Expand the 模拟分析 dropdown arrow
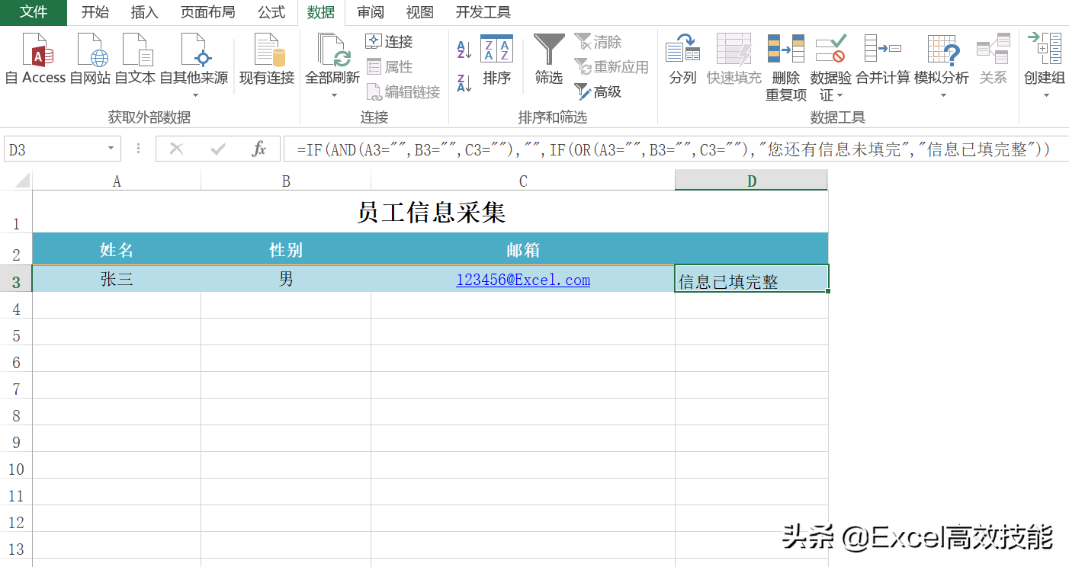Viewport: 1069px width, 567px height. click(x=942, y=95)
